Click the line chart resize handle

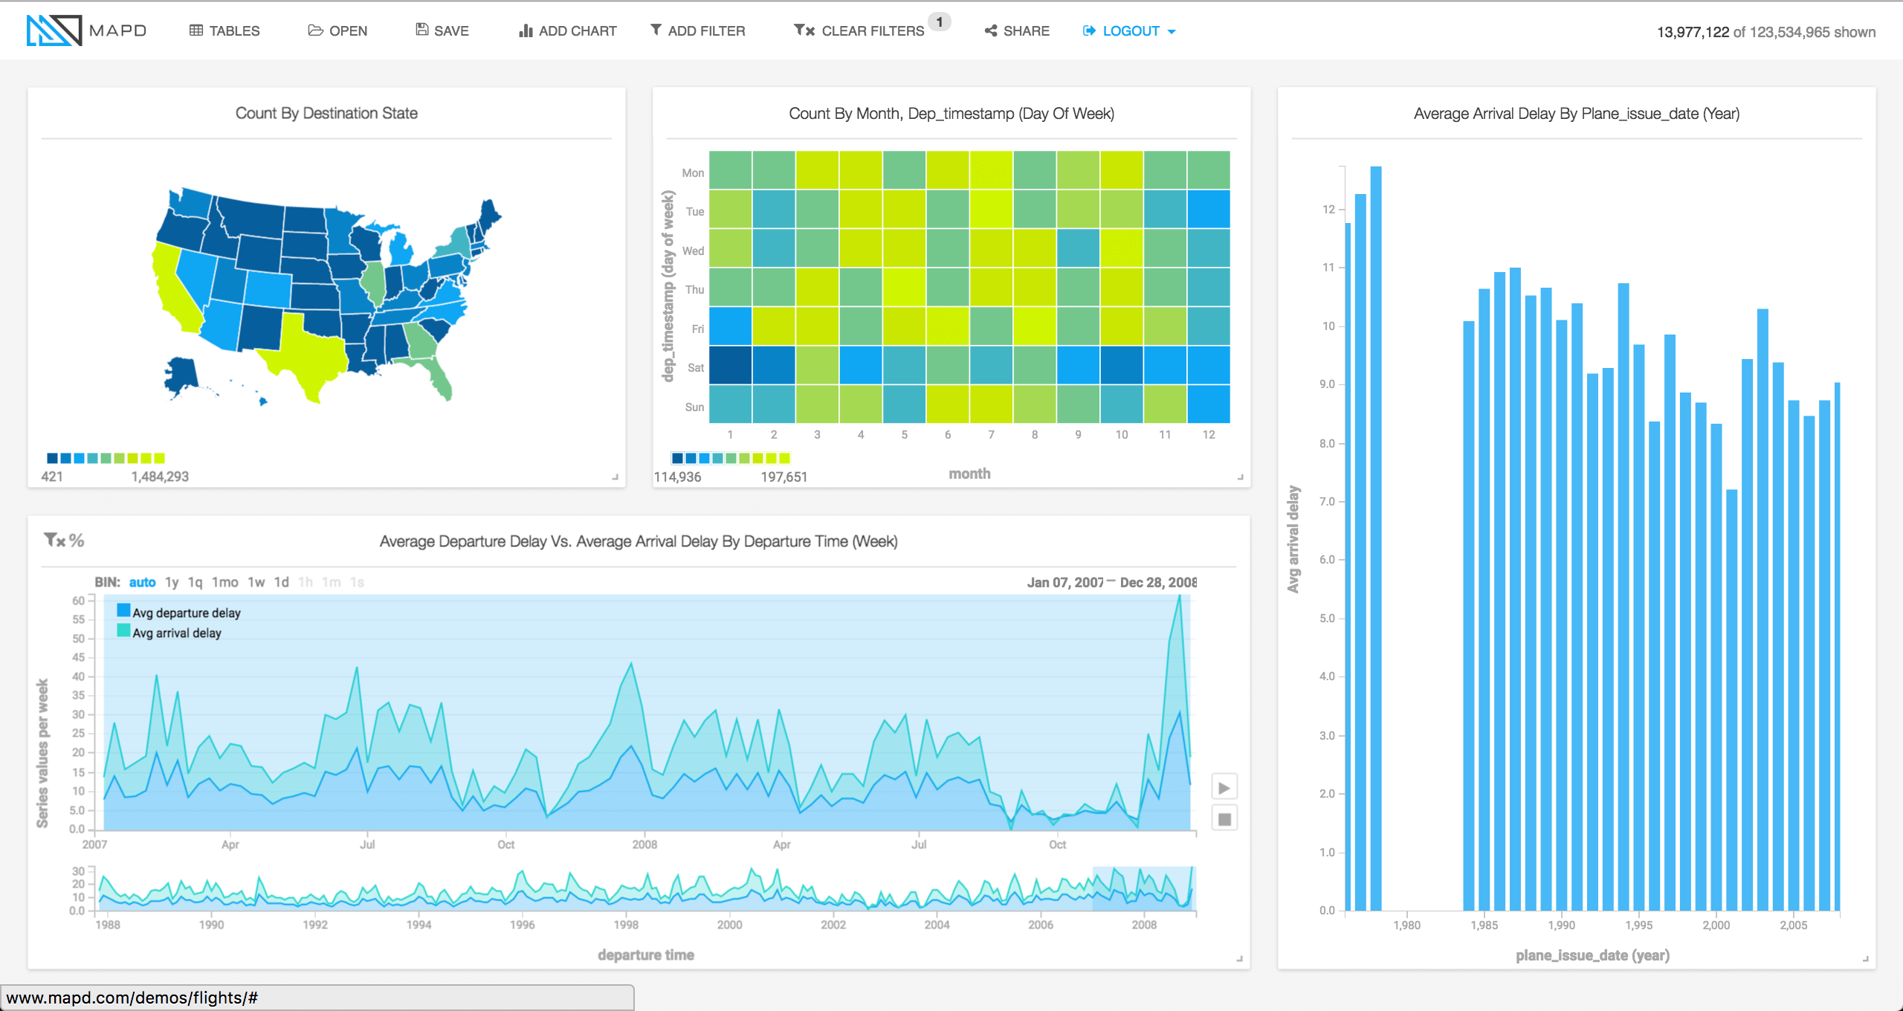coord(1239,959)
